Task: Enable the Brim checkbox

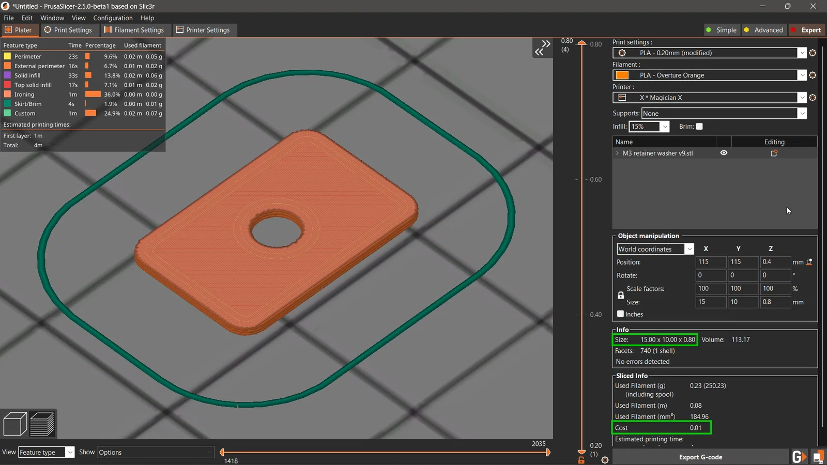Action: [699, 127]
